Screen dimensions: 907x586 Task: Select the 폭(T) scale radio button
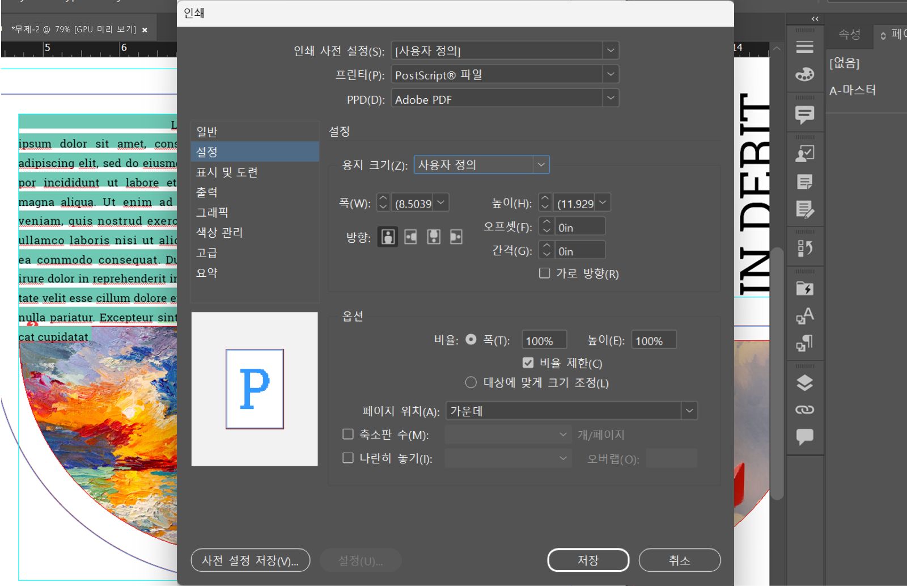471,339
